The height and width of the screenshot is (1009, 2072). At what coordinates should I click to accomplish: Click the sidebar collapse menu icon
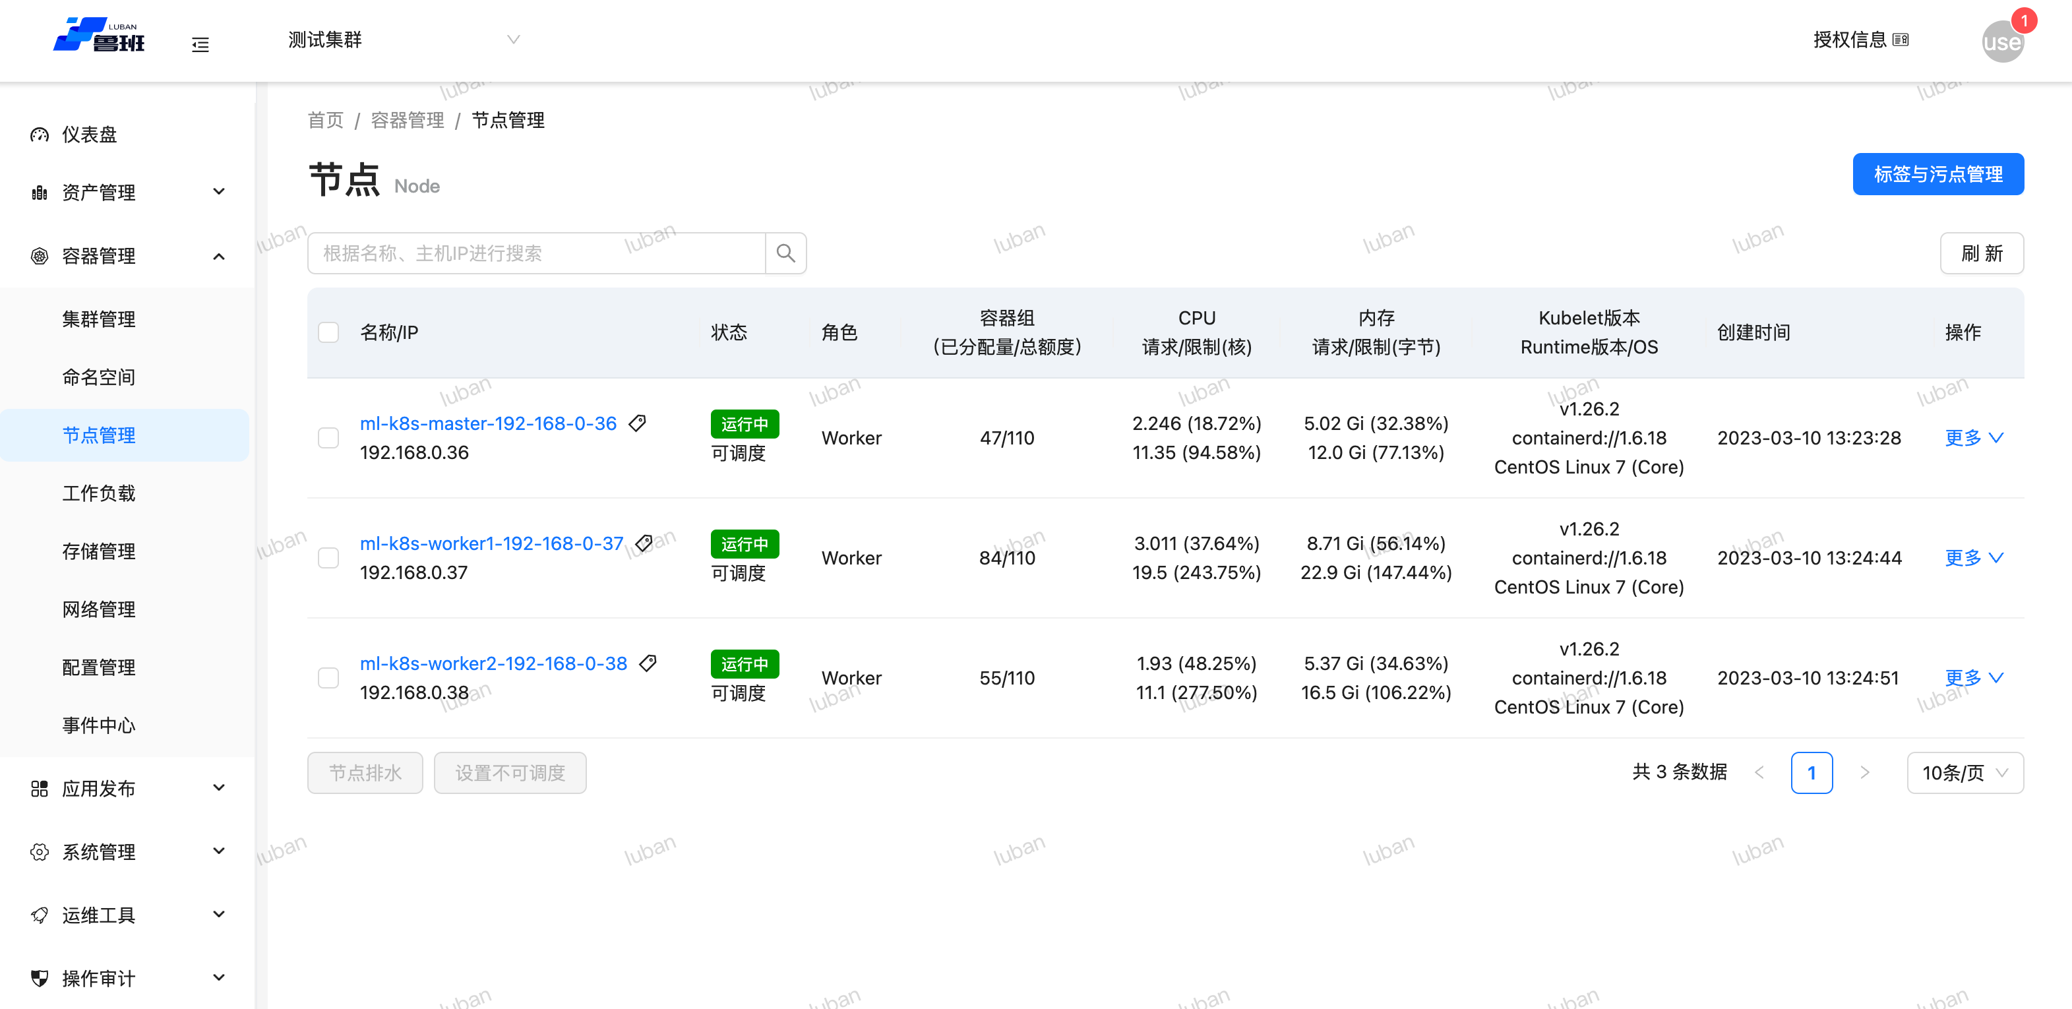point(200,44)
